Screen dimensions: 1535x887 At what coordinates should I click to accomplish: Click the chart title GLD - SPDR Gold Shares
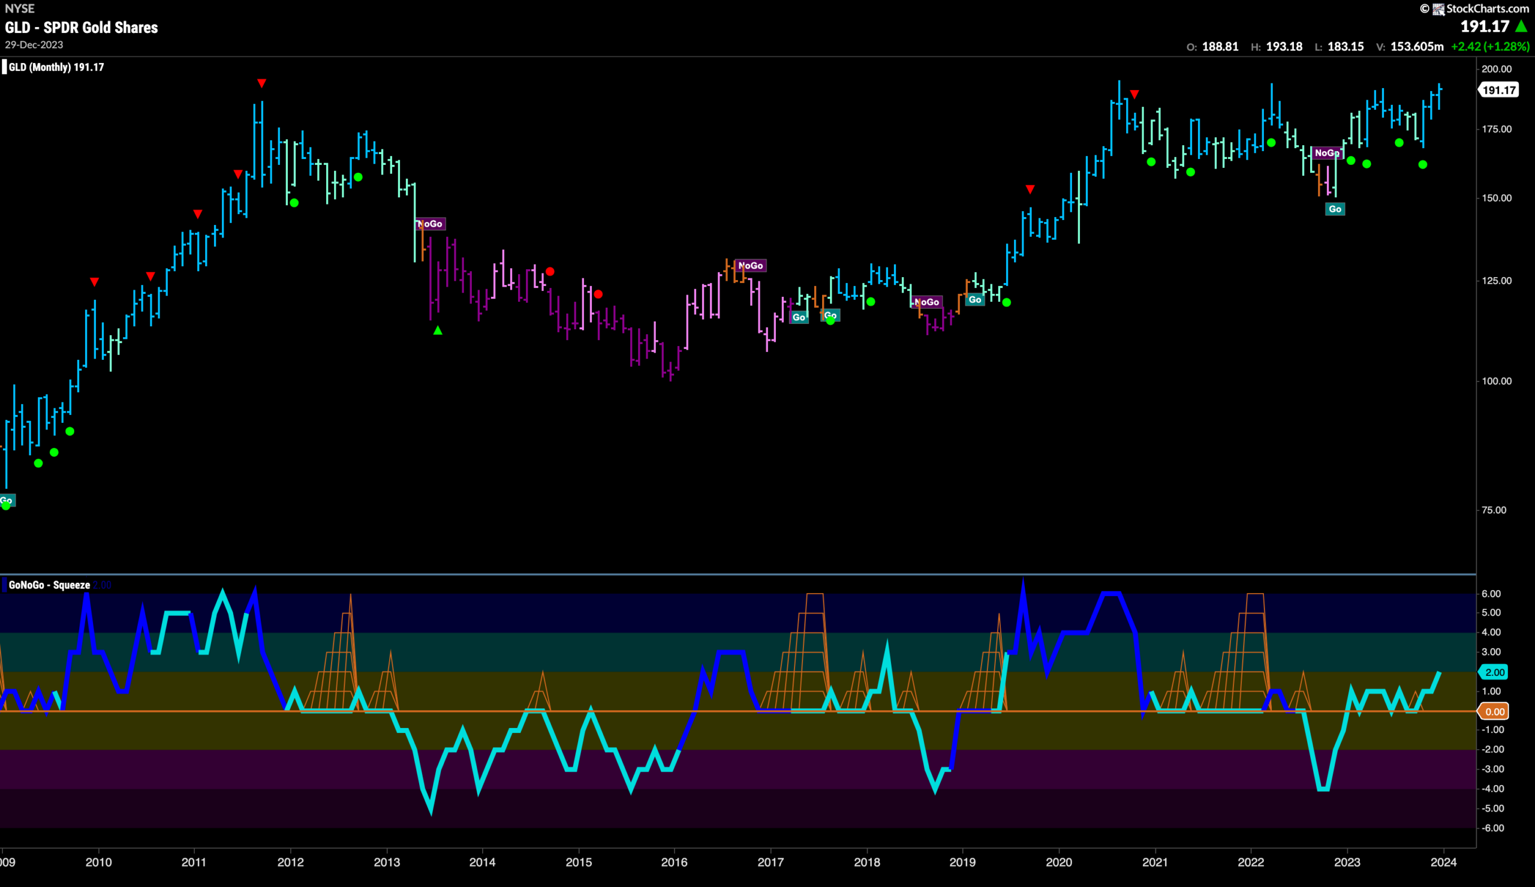tap(82, 28)
